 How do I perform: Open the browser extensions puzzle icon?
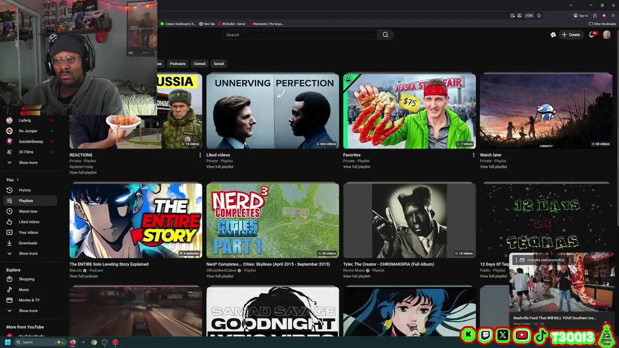[x=595, y=15]
